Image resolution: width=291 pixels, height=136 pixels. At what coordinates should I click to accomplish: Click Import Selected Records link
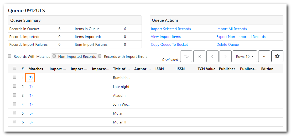171,29
